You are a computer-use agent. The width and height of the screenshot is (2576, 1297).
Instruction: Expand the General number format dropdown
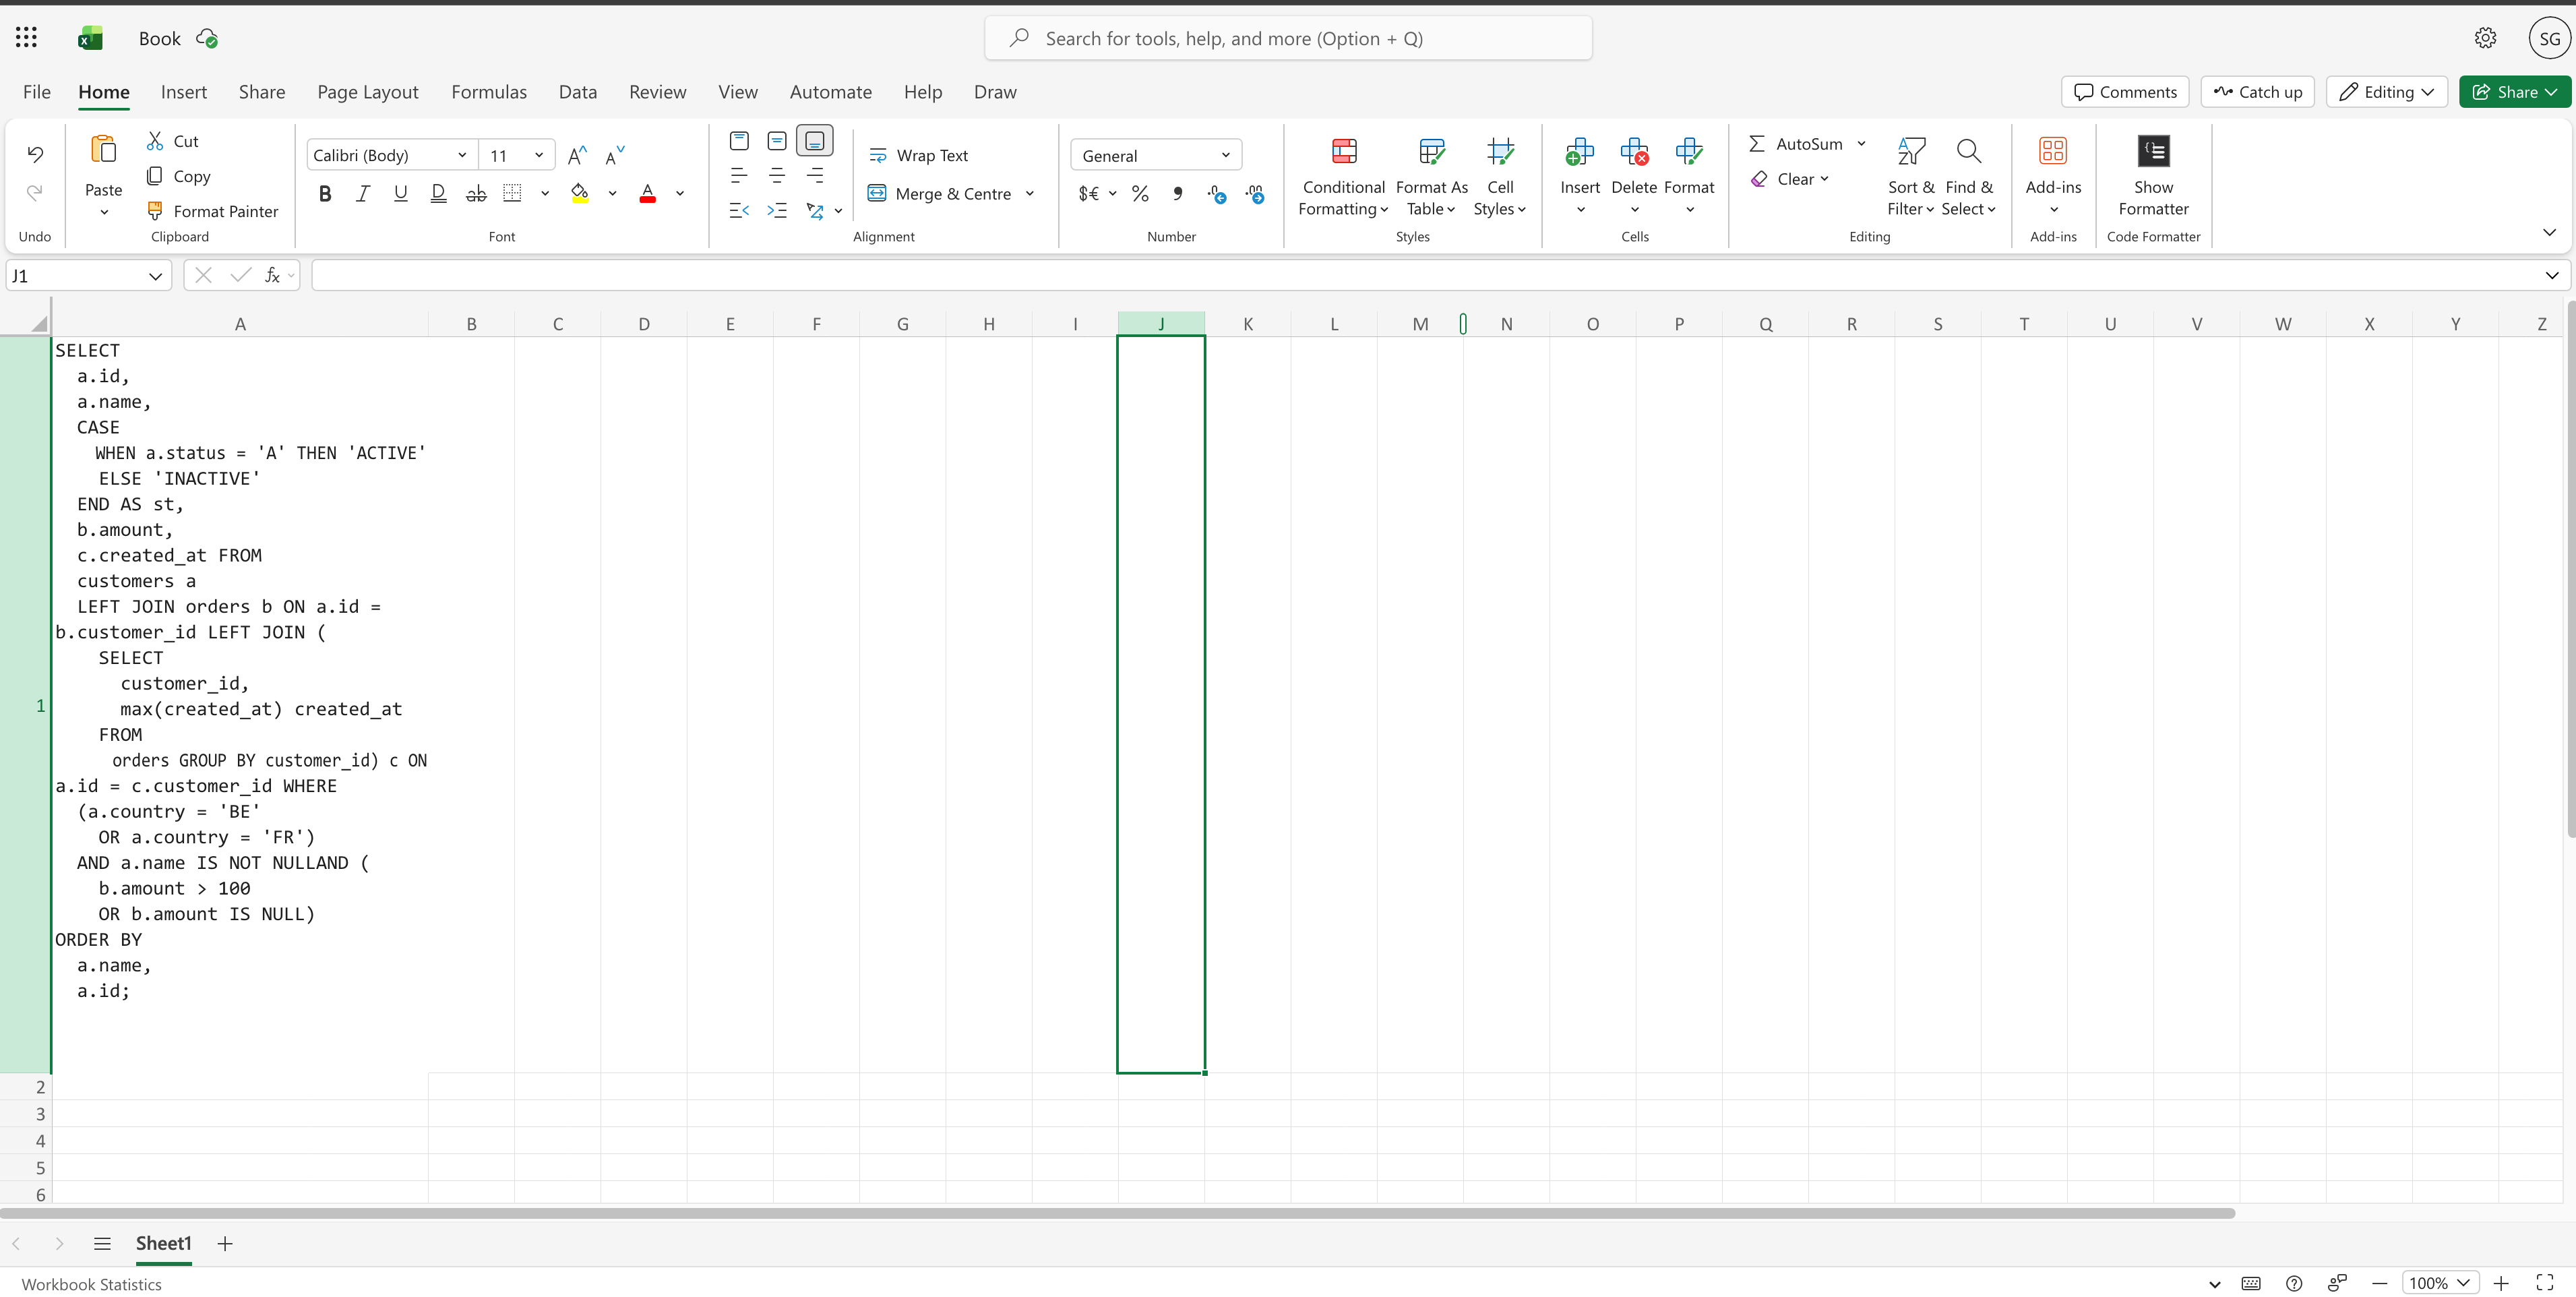pos(1225,155)
